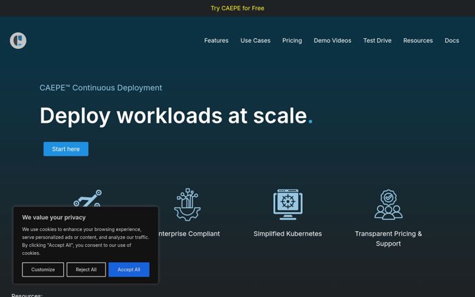The height and width of the screenshot is (297, 475).
Task: Click the Try CAEPE for Free banner link
Action: (x=237, y=8)
